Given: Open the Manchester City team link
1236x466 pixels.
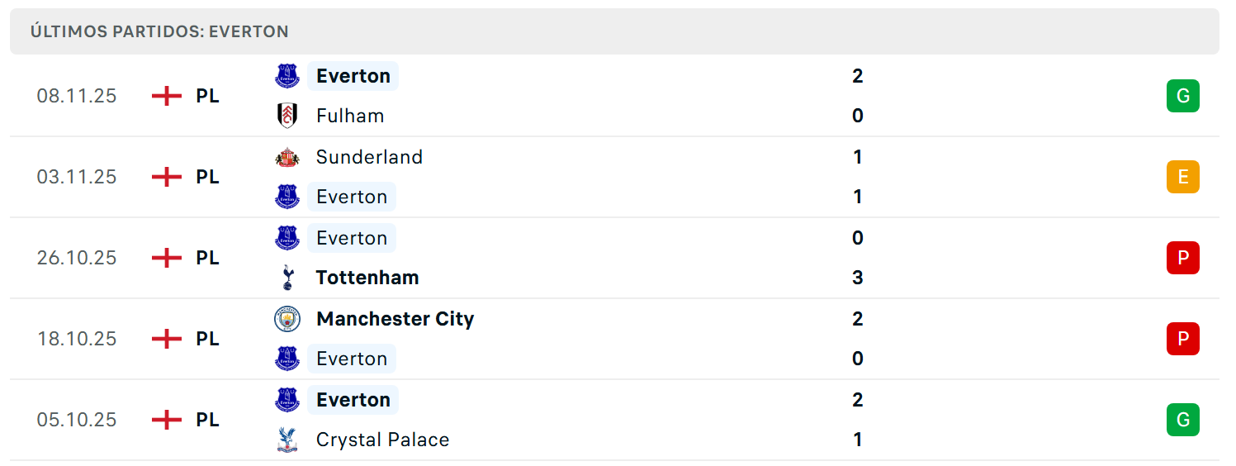Looking at the screenshot, I should coord(395,319).
